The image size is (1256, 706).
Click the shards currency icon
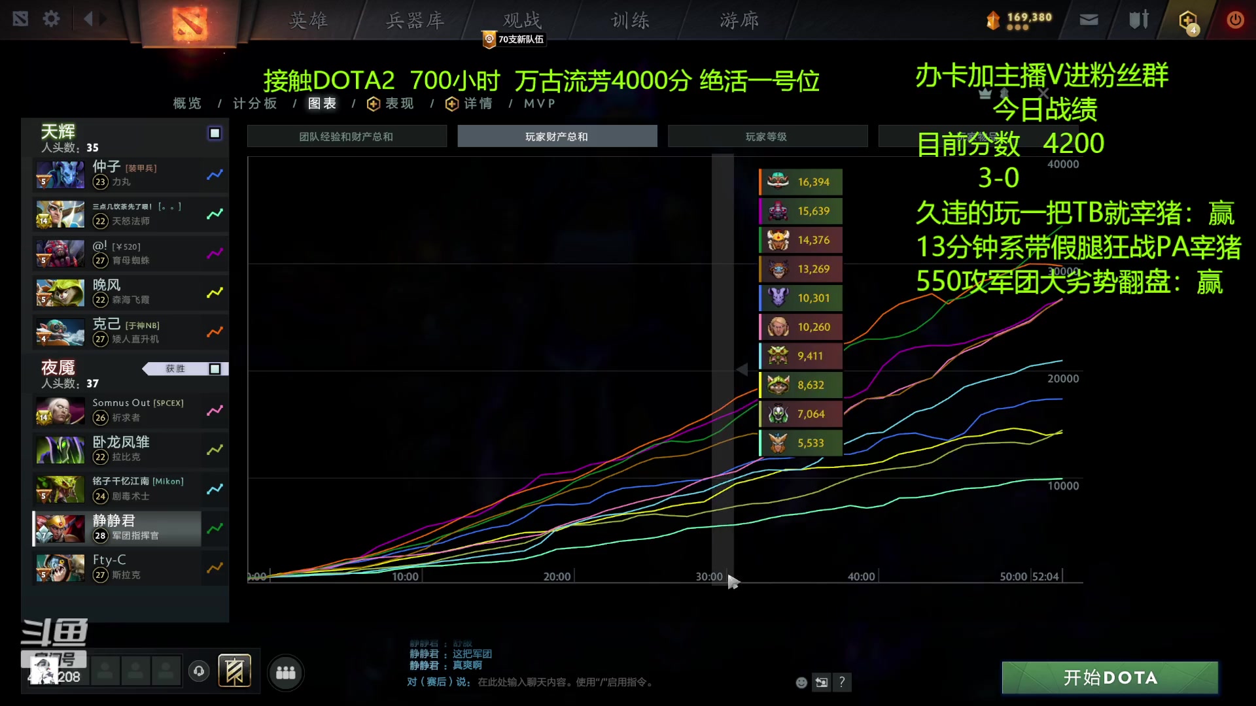point(993,20)
